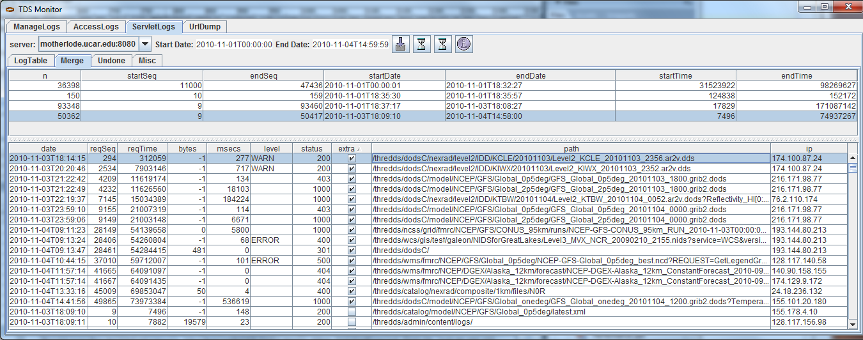
Task: Open the LogTable sub-tab
Action: [x=31, y=61]
